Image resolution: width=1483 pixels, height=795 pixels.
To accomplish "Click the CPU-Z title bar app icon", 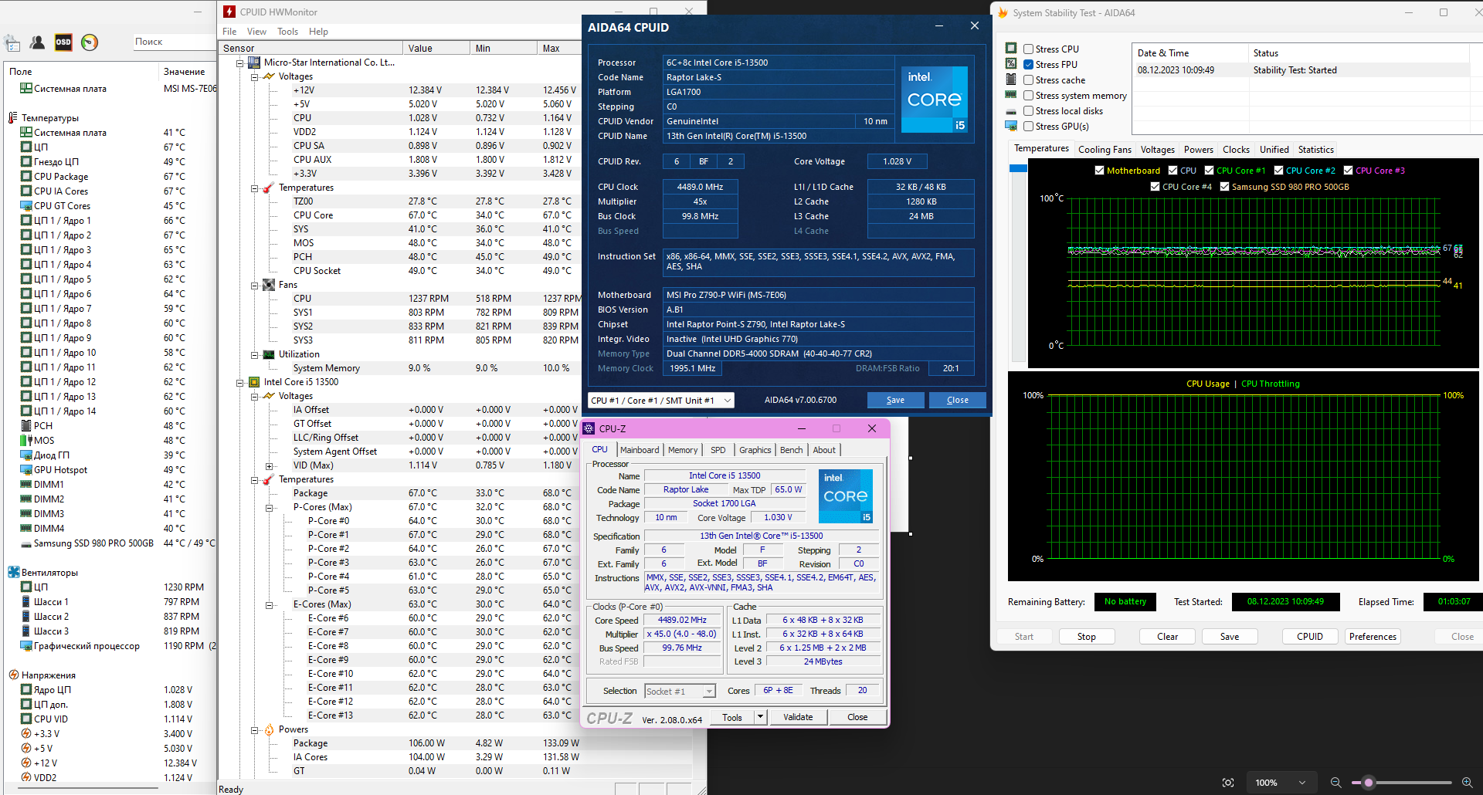I will point(589,428).
